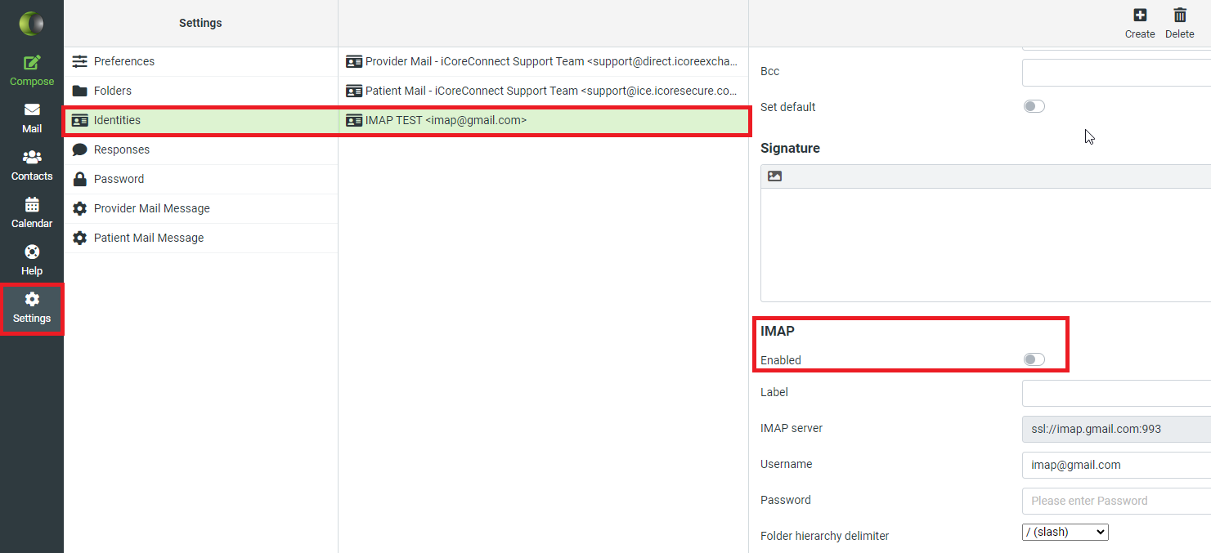Open the Help section
This screenshot has height=553, width=1211.
(x=31, y=259)
